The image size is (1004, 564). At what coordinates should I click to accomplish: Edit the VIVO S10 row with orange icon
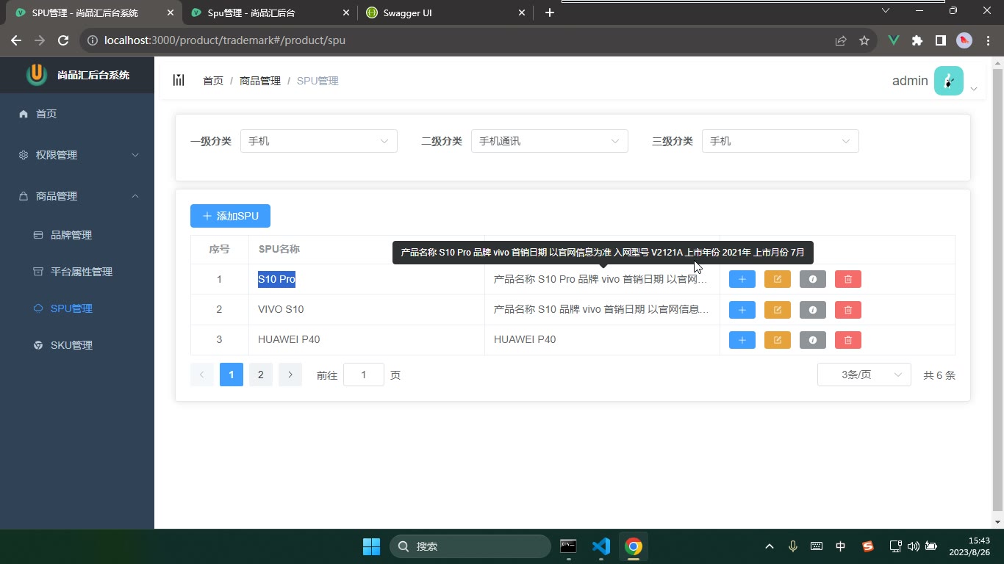[777, 310]
